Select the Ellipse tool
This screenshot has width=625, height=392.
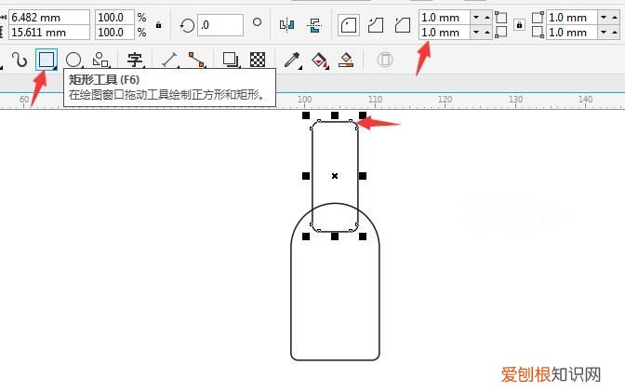pos(73,61)
